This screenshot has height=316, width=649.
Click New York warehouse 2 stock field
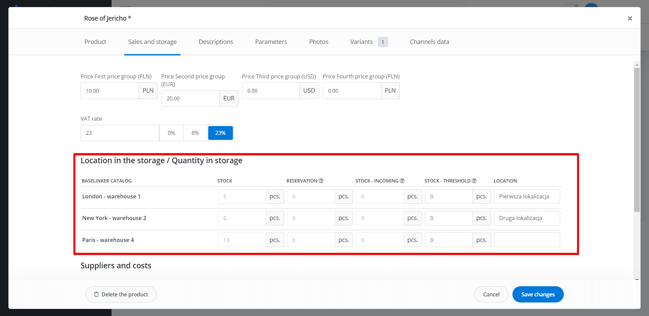[242, 218]
